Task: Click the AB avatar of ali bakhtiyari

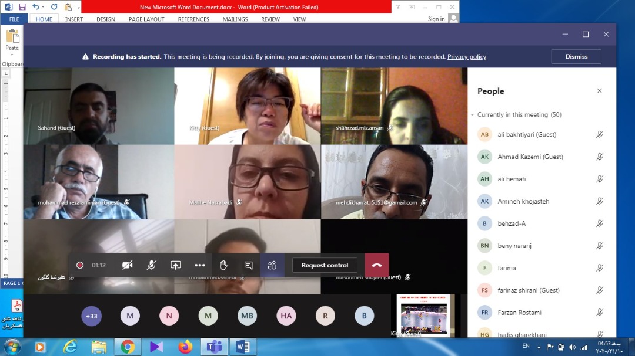Action: tap(484, 134)
